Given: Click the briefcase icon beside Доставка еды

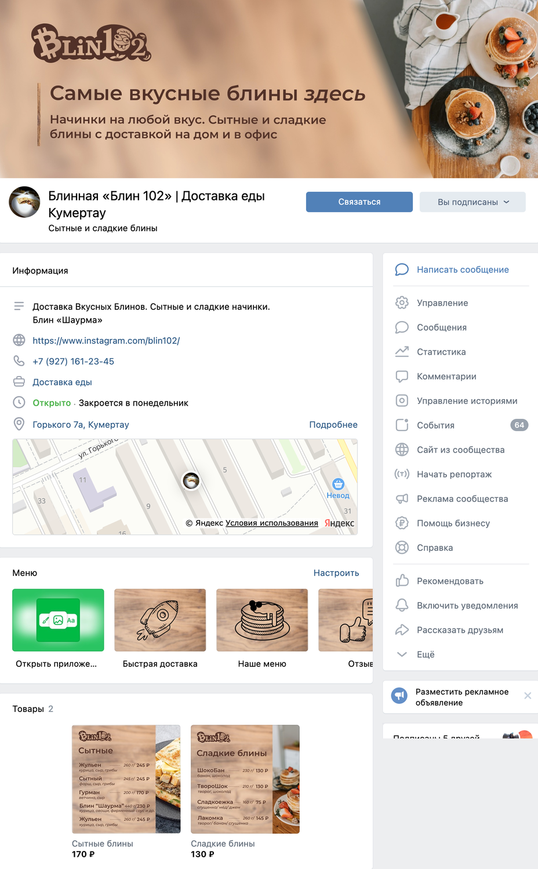Looking at the screenshot, I should click(19, 382).
